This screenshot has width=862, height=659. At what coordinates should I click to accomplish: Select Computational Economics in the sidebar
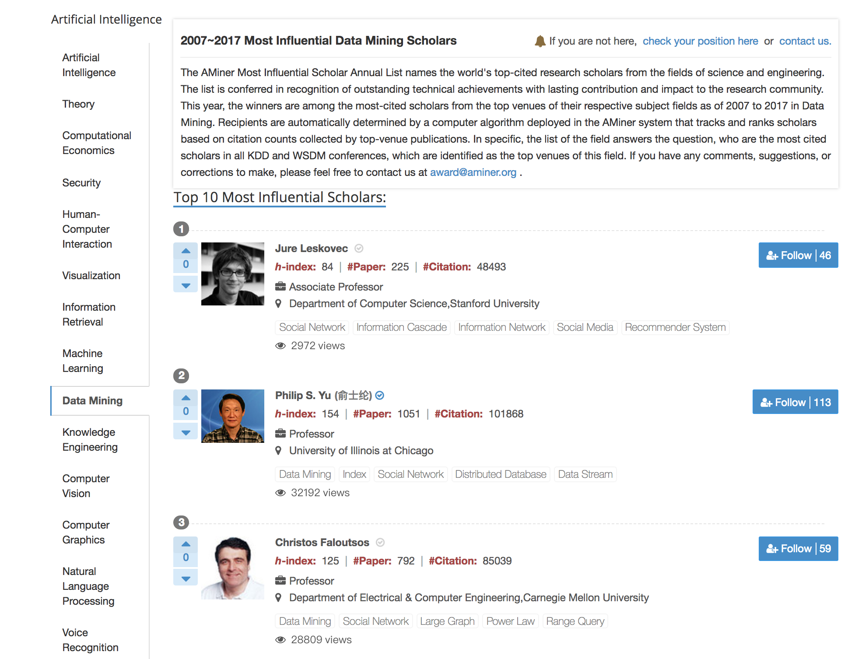point(97,143)
